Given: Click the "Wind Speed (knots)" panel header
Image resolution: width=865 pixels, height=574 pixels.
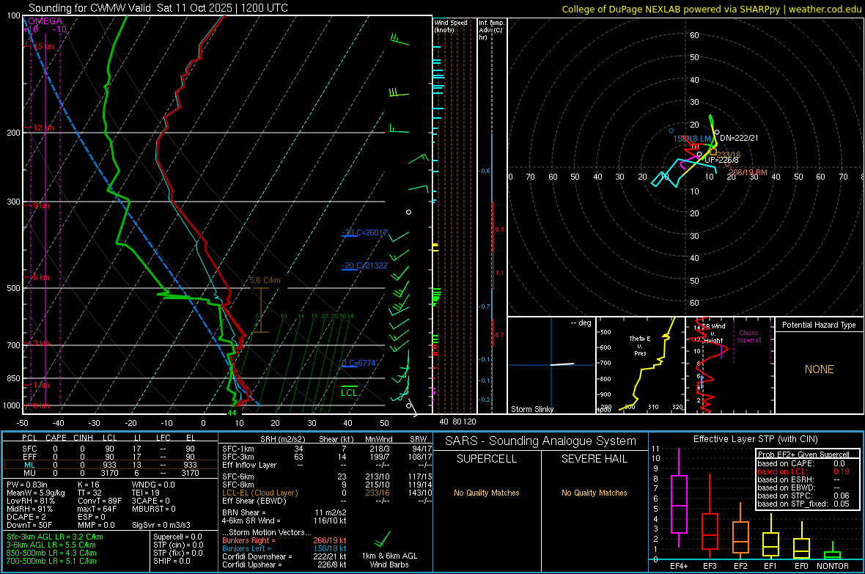Looking at the screenshot, I should (451, 26).
